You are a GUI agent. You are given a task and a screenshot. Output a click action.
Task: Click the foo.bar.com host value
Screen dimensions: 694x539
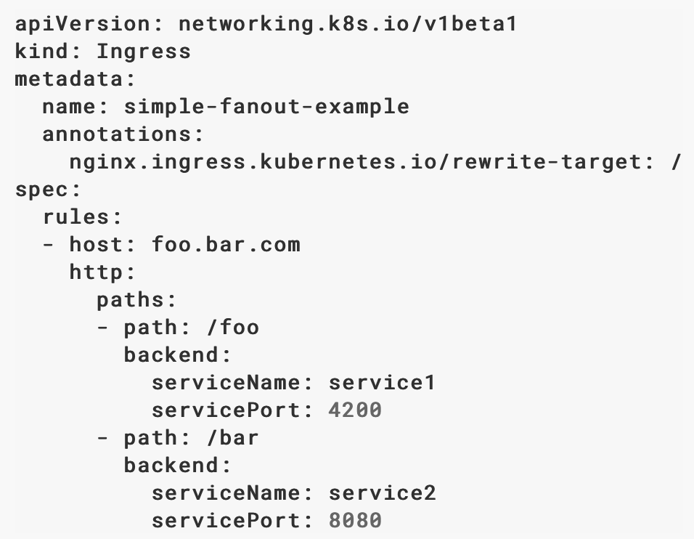coord(226,245)
